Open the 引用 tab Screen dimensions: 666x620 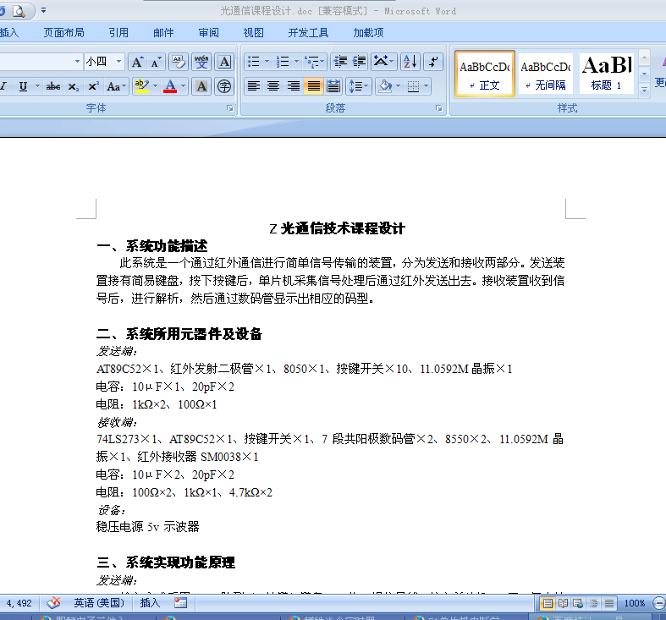[118, 33]
